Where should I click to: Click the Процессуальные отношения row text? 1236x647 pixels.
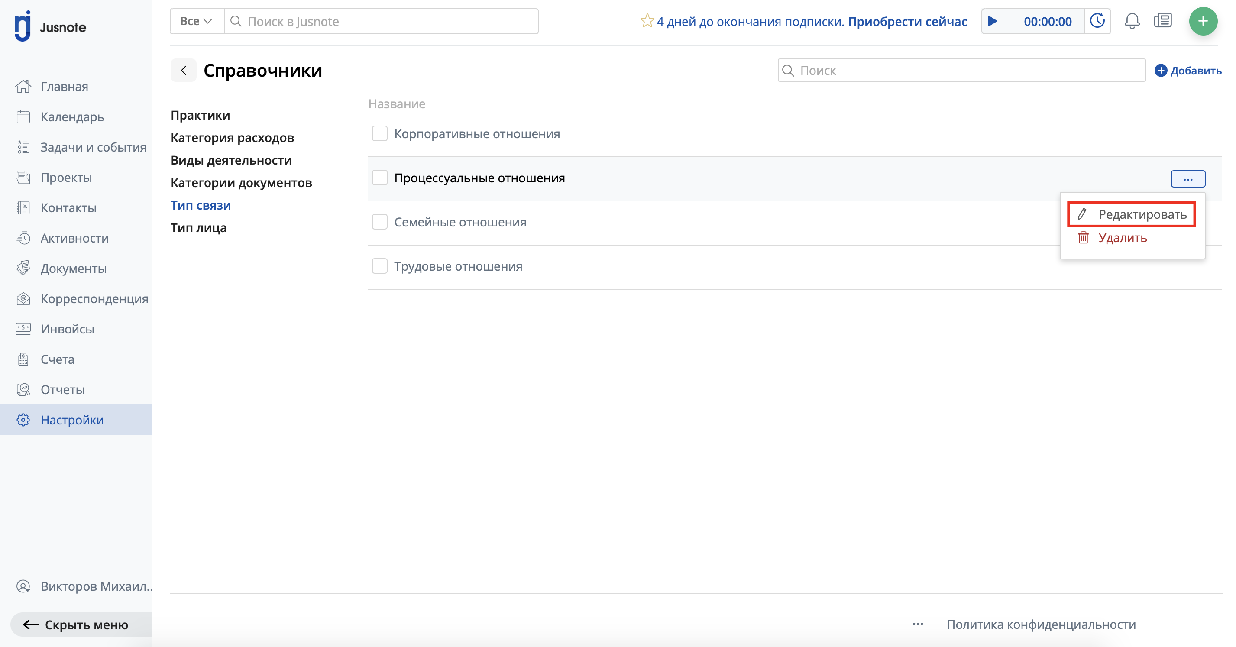pos(479,178)
